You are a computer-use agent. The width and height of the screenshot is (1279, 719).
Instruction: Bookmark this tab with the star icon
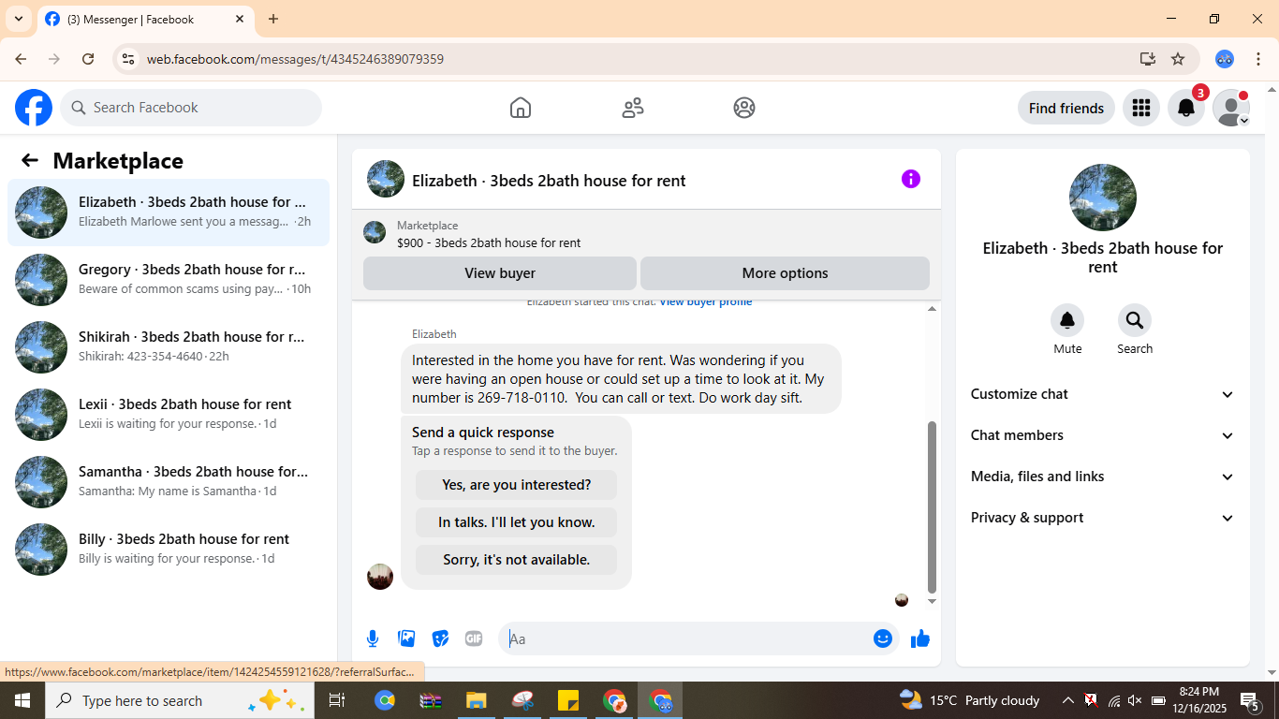click(x=1178, y=59)
